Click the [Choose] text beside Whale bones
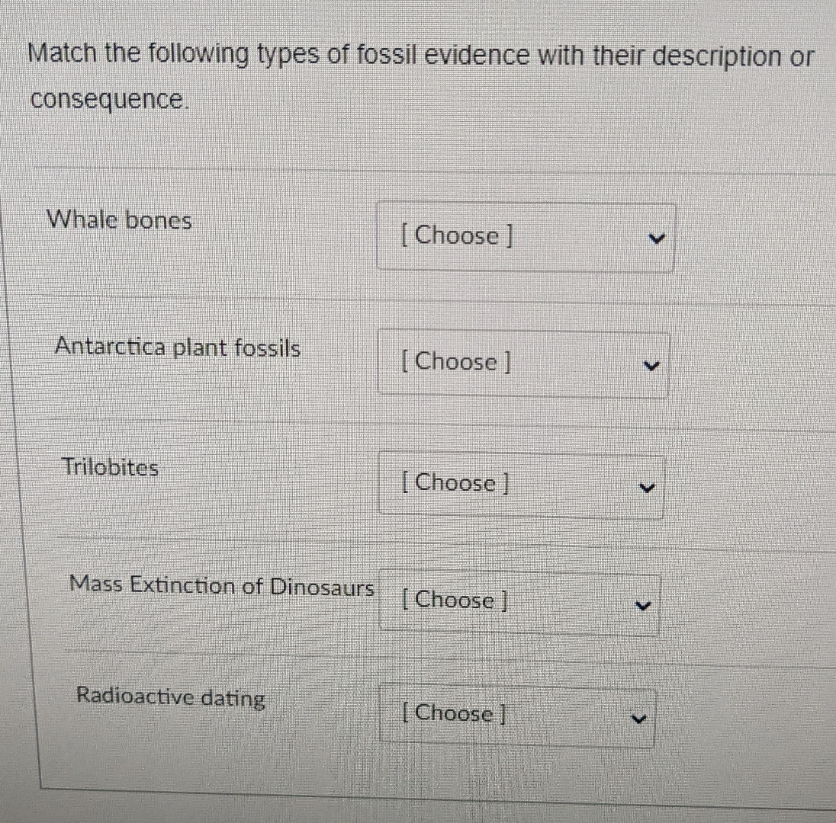 click(455, 236)
